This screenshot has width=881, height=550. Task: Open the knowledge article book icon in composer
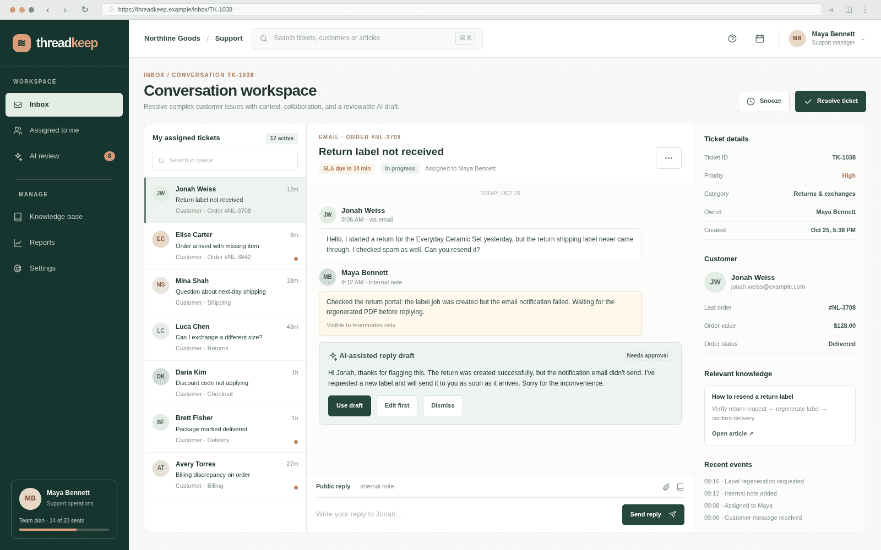680,487
